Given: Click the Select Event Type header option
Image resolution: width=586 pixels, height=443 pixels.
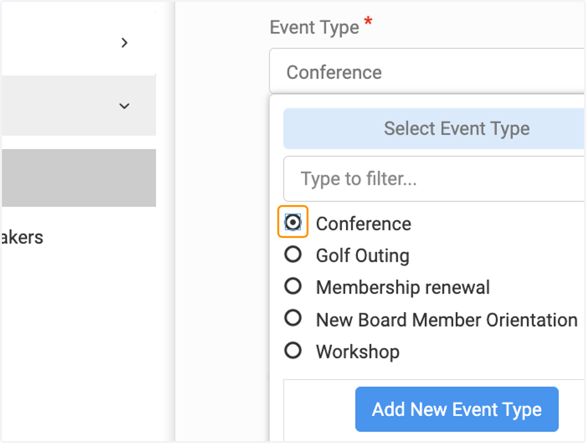Looking at the screenshot, I should click(x=434, y=129).
